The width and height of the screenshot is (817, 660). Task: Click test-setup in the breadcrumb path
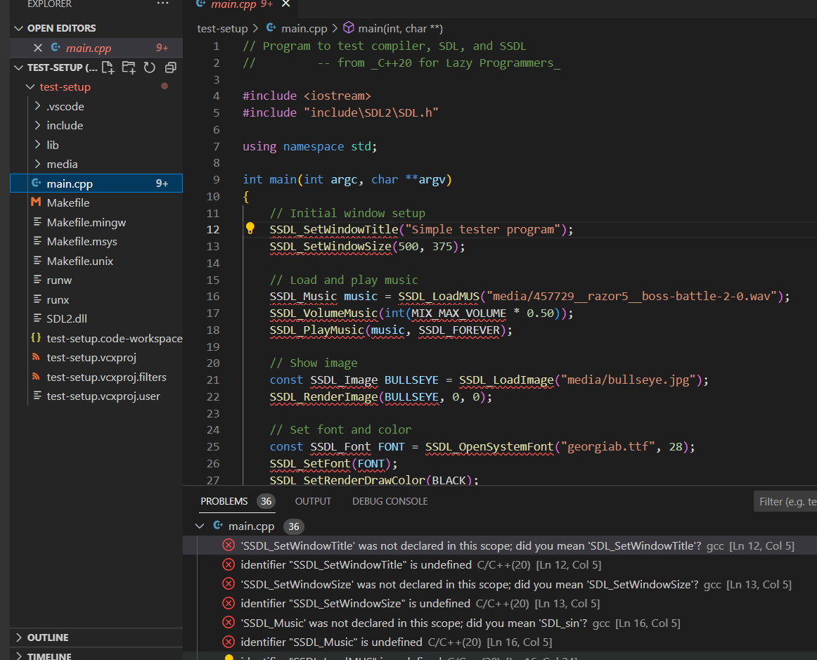(x=222, y=29)
